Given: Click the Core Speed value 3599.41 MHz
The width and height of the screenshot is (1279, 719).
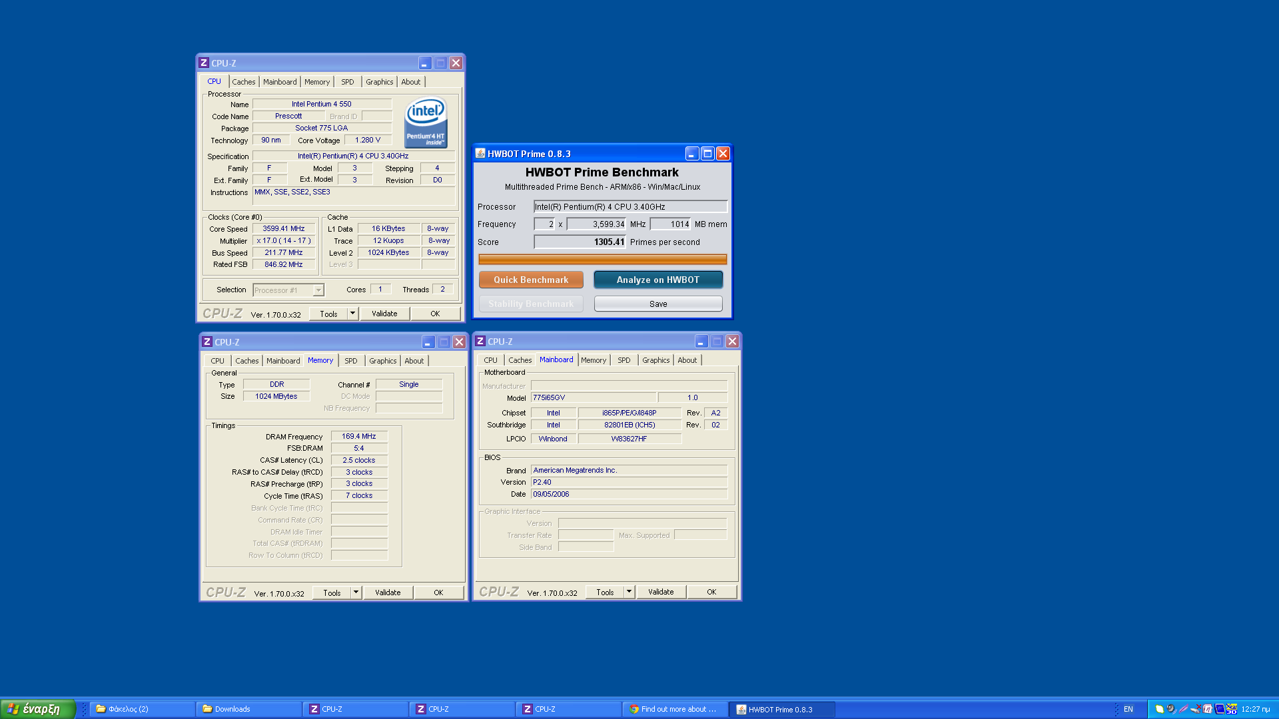Looking at the screenshot, I should point(284,228).
